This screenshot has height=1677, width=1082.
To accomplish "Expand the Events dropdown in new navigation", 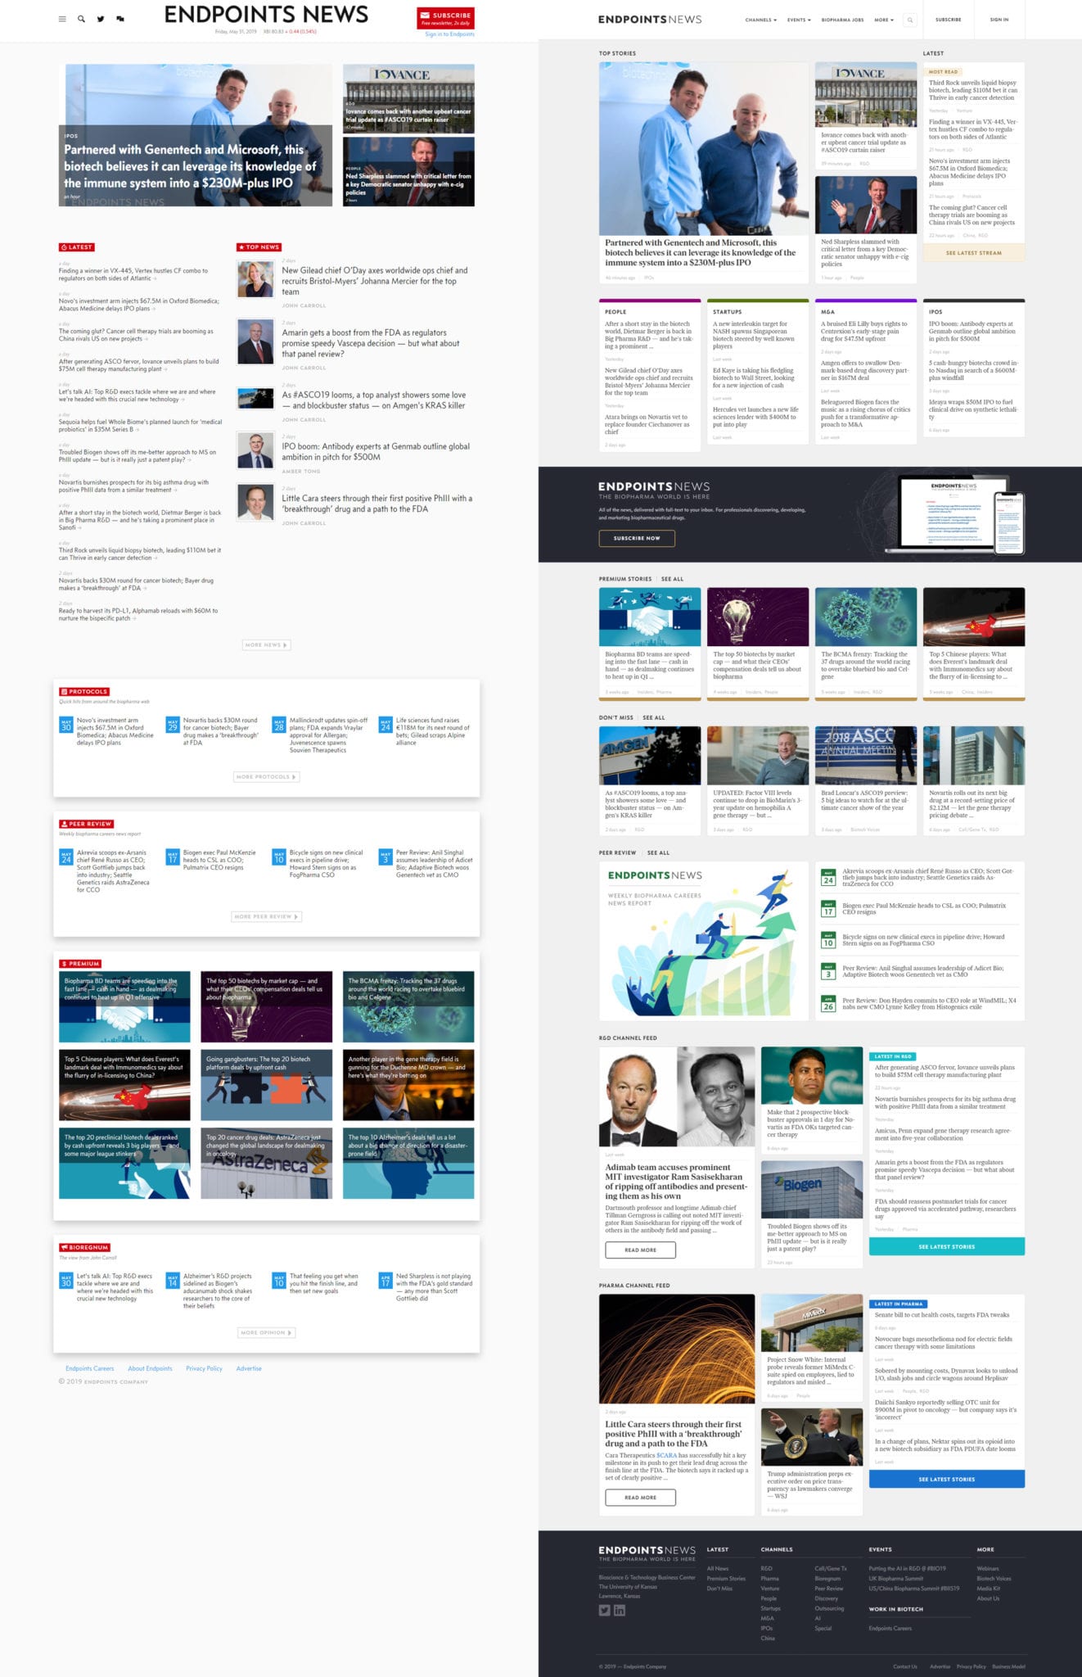I will click(799, 20).
